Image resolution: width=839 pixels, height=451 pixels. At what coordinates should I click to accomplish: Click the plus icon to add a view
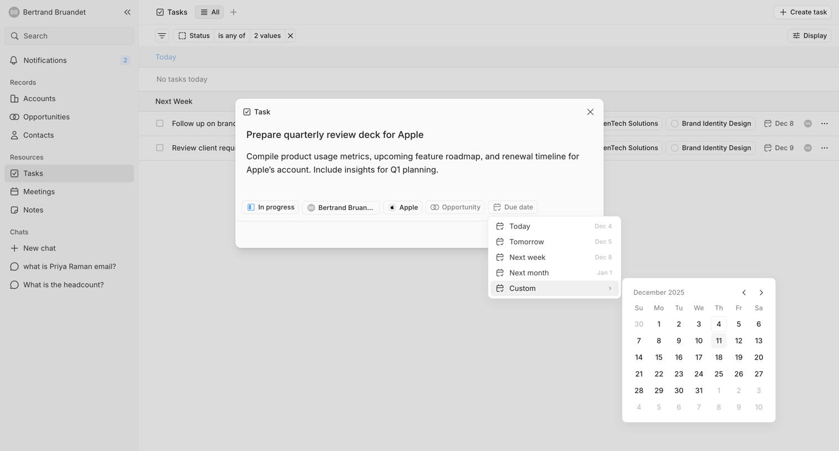[234, 12]
